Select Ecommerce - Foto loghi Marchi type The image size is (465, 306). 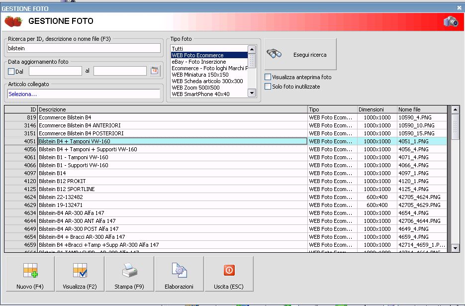(209, 68)
